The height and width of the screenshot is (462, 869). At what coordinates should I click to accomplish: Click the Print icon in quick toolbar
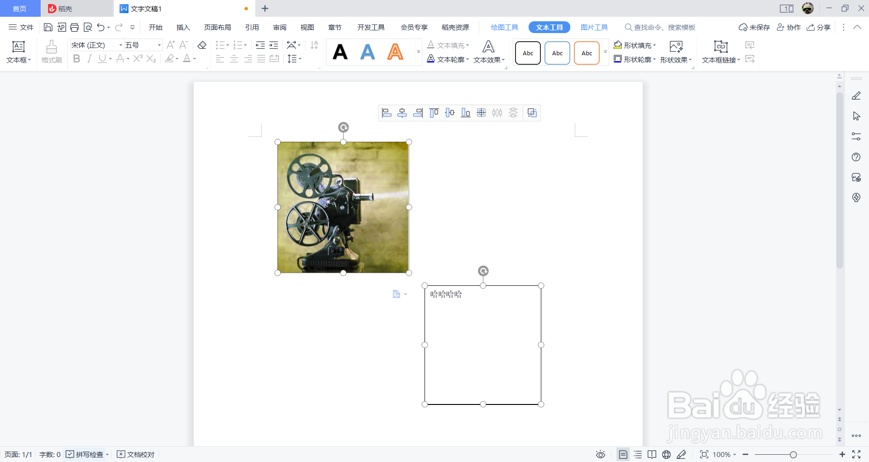tap(75, 28)
